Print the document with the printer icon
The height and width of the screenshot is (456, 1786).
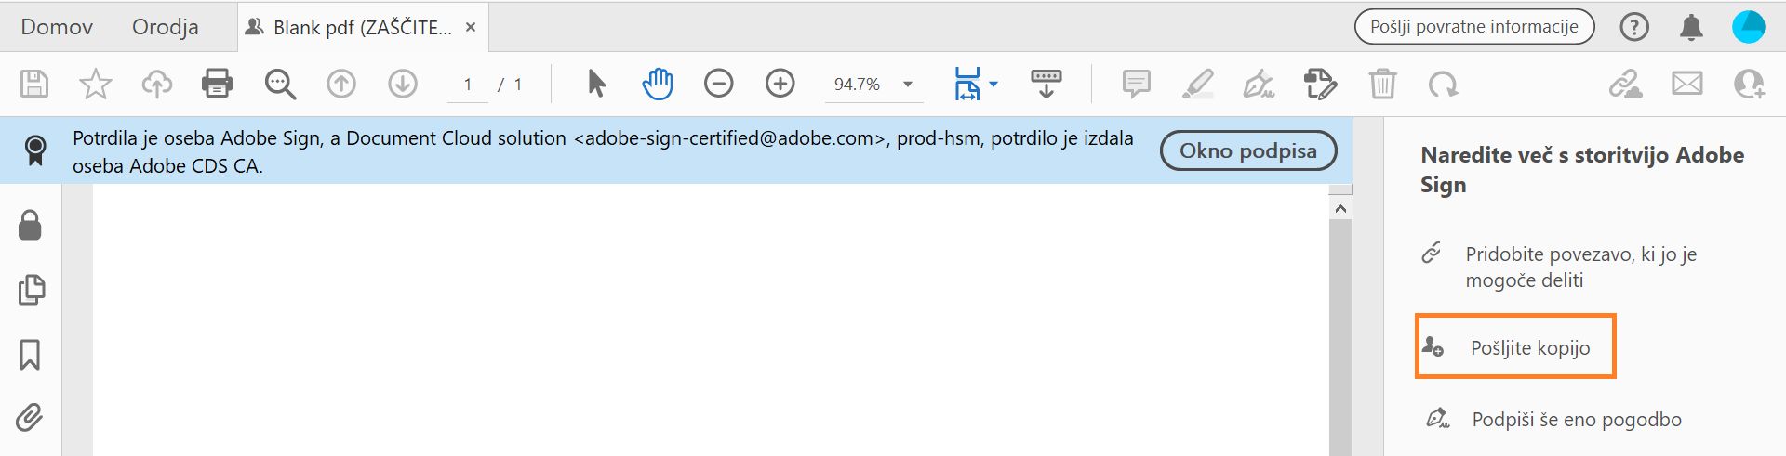pos(217,85)
